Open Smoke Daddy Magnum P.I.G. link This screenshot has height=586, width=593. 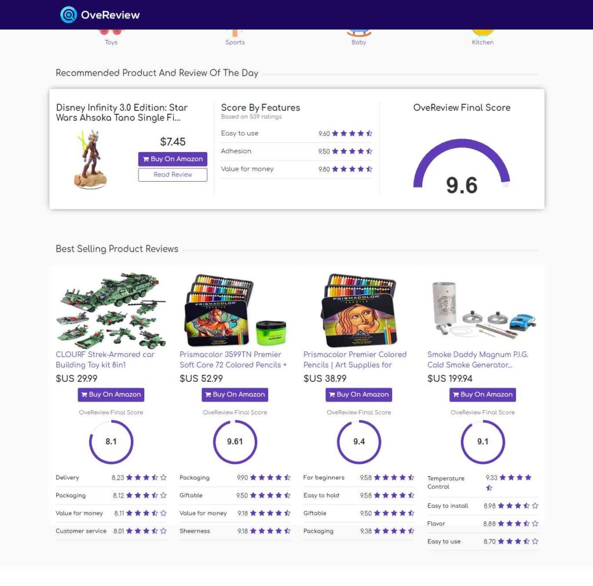tap(478, 360)
